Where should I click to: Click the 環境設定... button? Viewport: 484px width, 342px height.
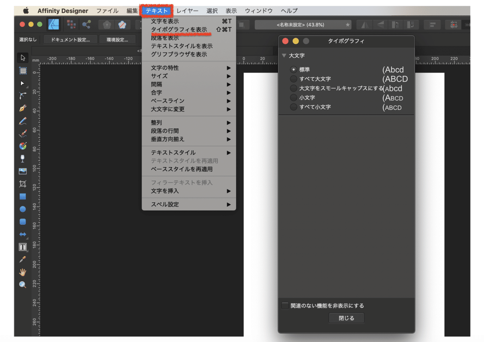pos(117,40)
